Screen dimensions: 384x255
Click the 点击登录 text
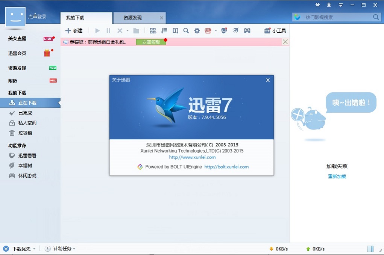point(37,17)
